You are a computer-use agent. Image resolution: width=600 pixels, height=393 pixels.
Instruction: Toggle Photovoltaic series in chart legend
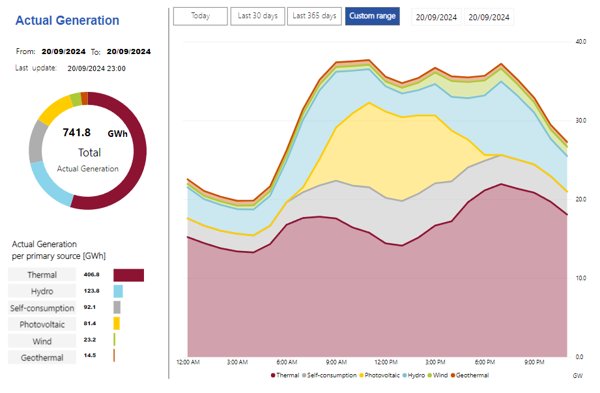383,375
